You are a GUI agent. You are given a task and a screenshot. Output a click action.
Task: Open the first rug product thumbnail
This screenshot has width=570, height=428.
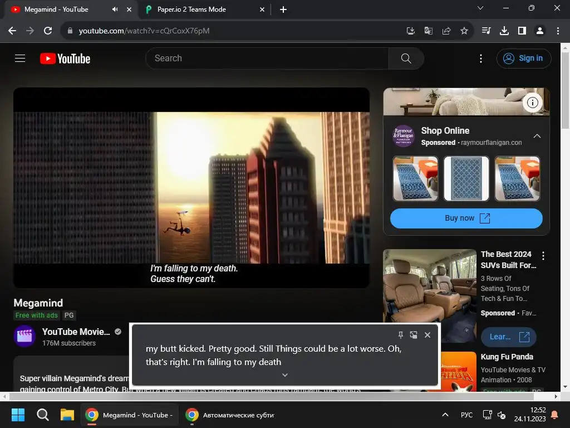[x=415, y=178]
